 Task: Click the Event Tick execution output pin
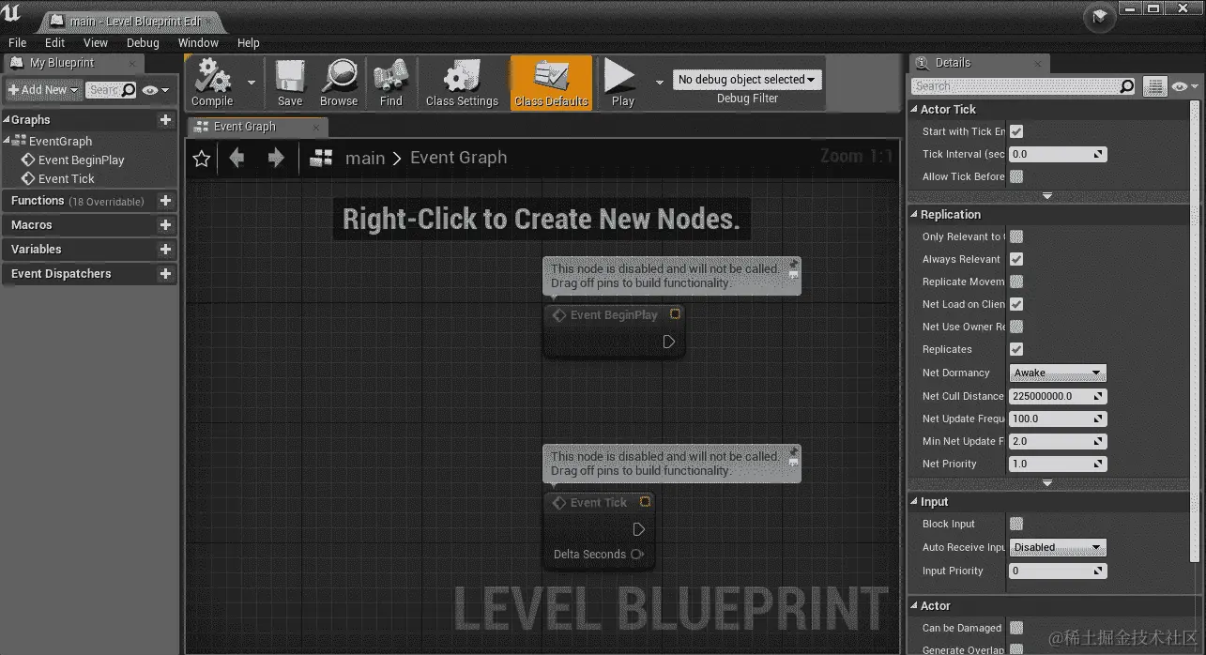(639, 529)
